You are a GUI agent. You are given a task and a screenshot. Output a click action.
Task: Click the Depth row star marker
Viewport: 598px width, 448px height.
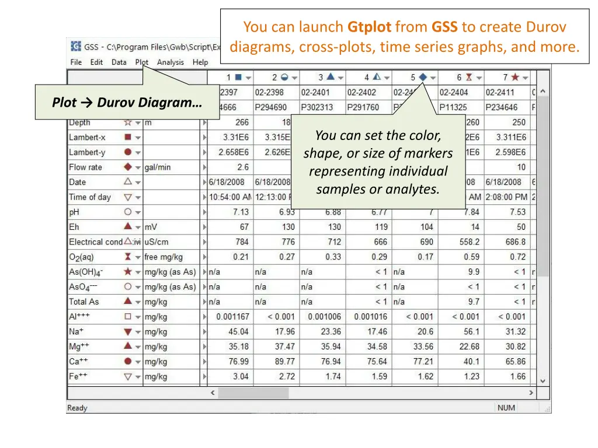tap(128, 123)
